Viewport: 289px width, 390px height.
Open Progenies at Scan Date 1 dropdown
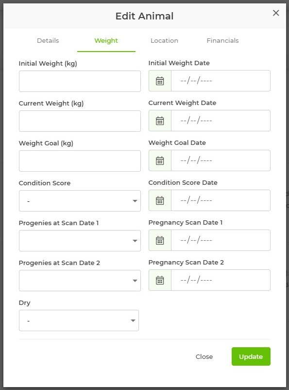[80, 241]
